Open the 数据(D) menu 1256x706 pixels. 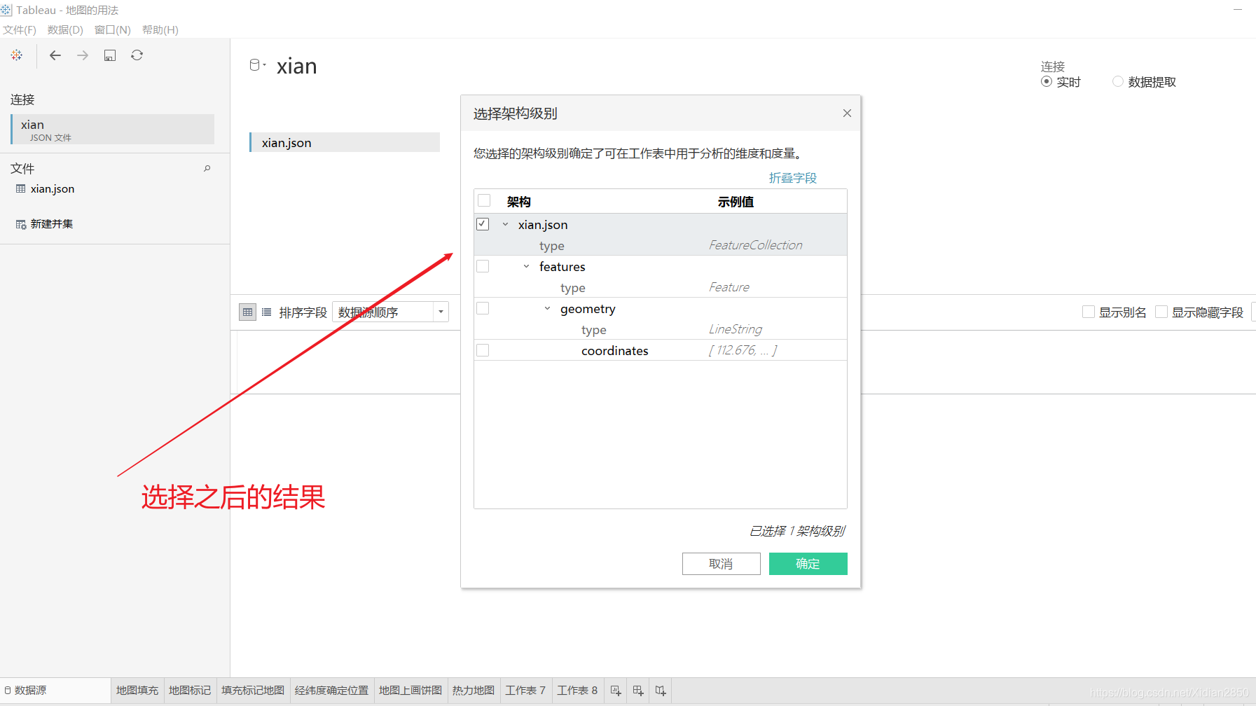click(65, 29)
